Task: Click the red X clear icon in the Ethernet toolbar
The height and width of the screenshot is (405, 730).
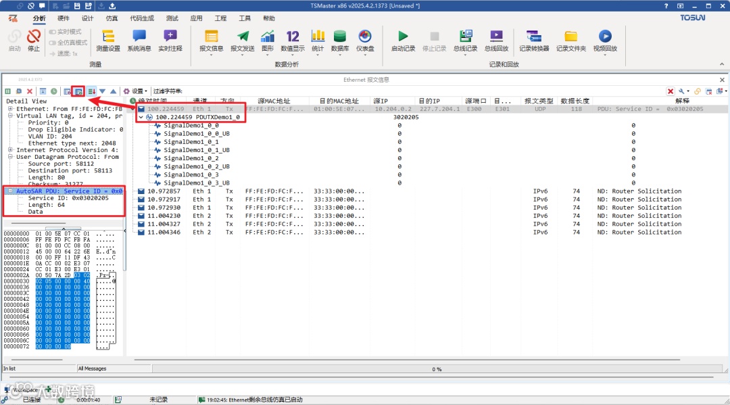Action: pyautogui.click(x=30, y=91)
